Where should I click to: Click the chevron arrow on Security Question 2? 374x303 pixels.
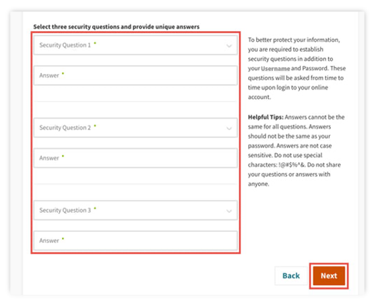point(229,129)
